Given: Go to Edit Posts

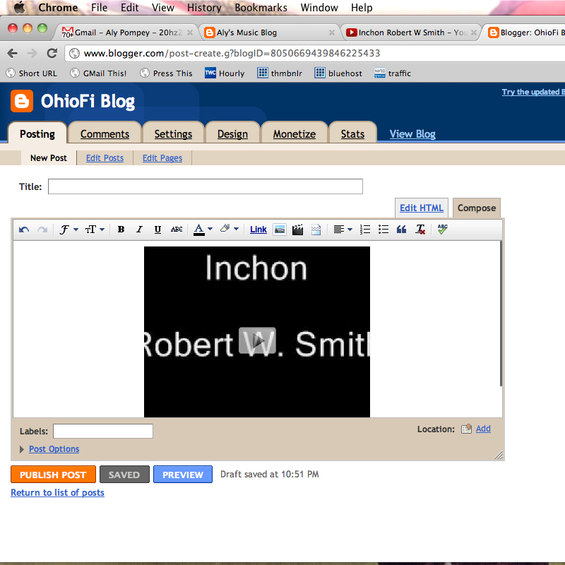Looking at the screenshot, I should coord(105,157).
